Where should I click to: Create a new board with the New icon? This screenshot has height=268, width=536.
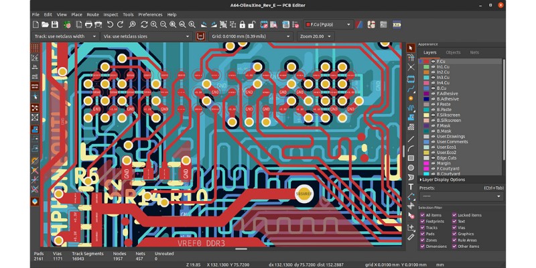click(x=36, y=25)
